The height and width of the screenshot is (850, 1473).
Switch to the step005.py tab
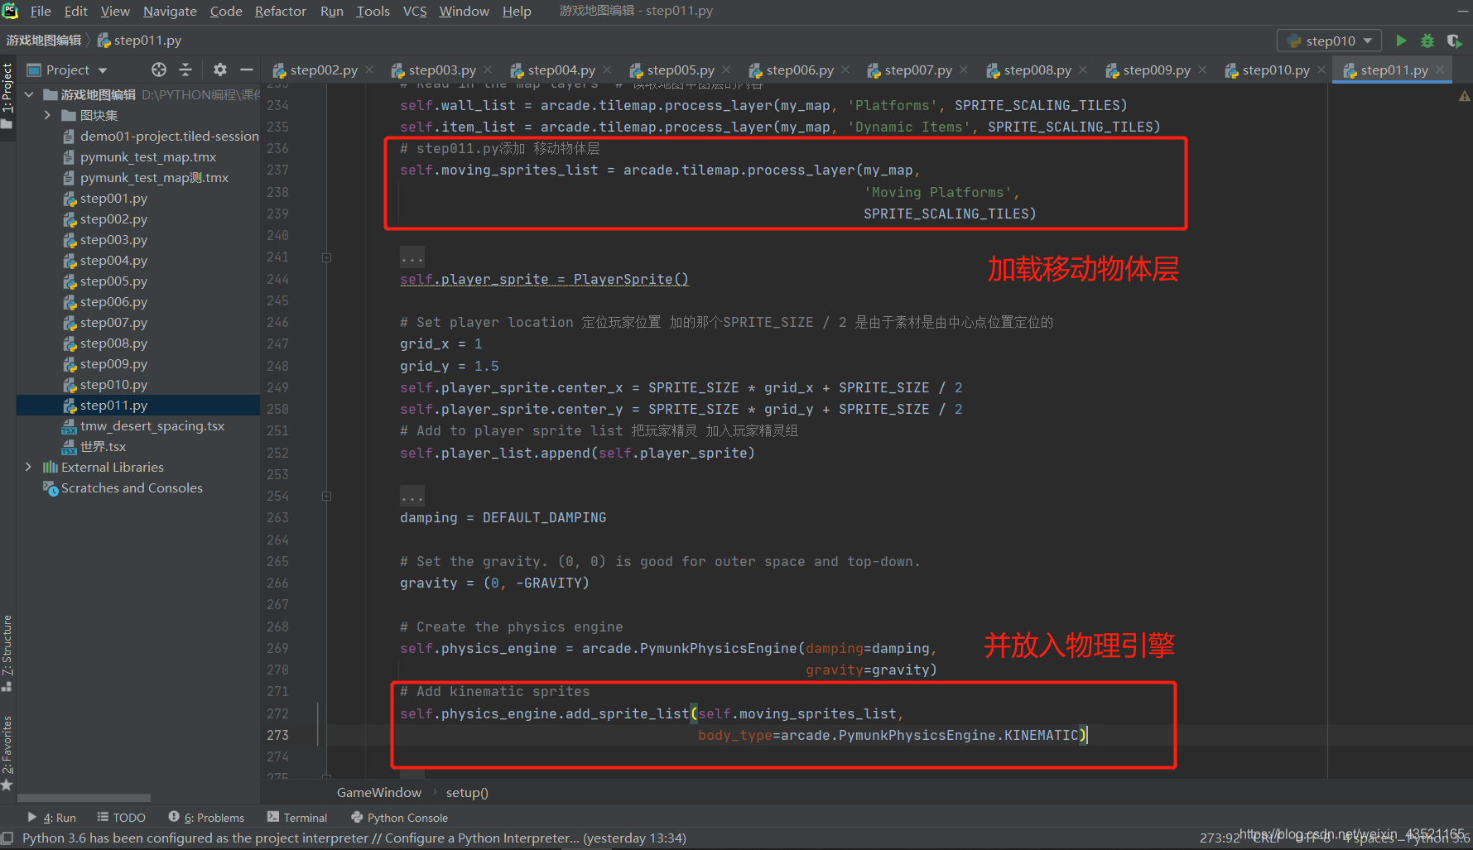[x=681, y=70]
